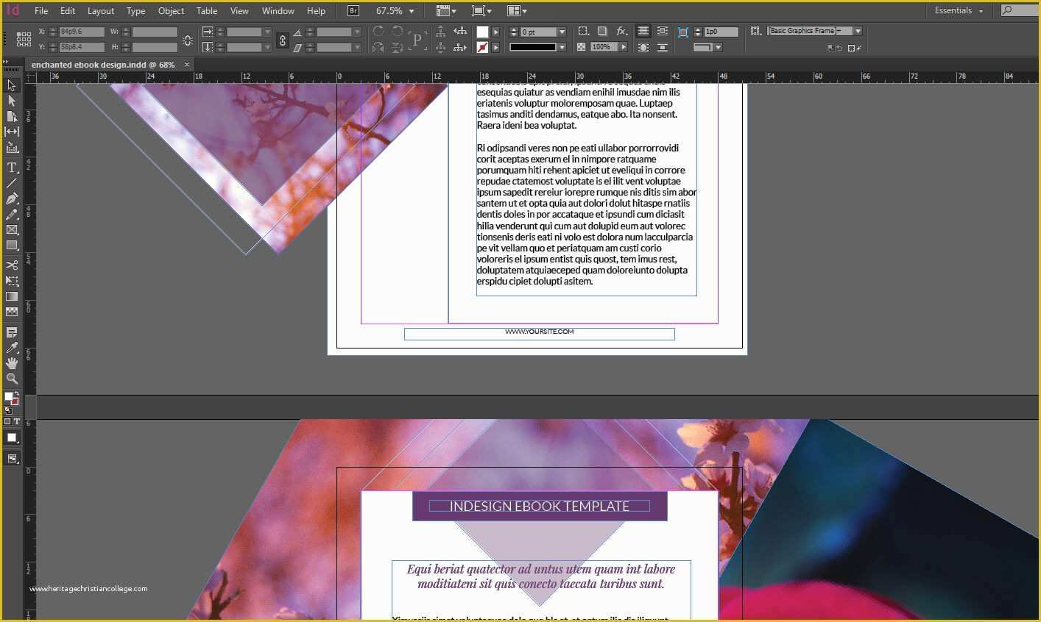Select the Eyedropper tool

tap(12, 348)
